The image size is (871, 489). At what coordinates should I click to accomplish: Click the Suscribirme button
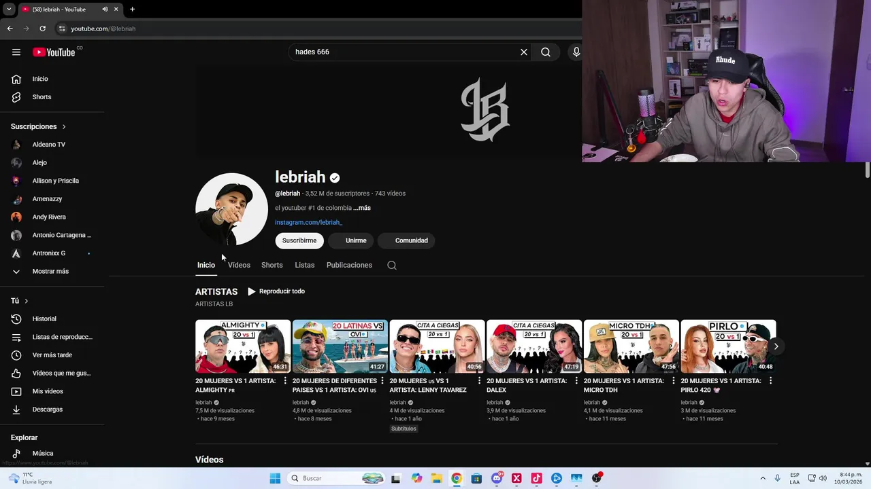[299, 240]
